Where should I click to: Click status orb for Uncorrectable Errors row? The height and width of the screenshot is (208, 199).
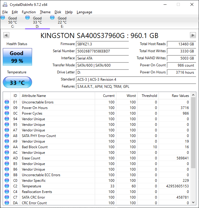(x=7, y=102)
